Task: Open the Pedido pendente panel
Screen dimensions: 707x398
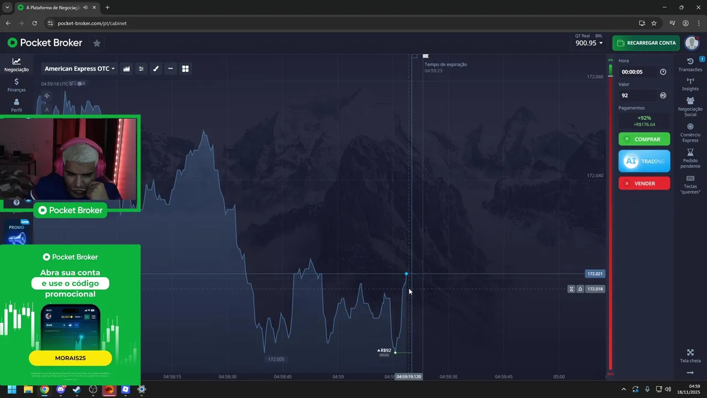Action: click(690, 159)
